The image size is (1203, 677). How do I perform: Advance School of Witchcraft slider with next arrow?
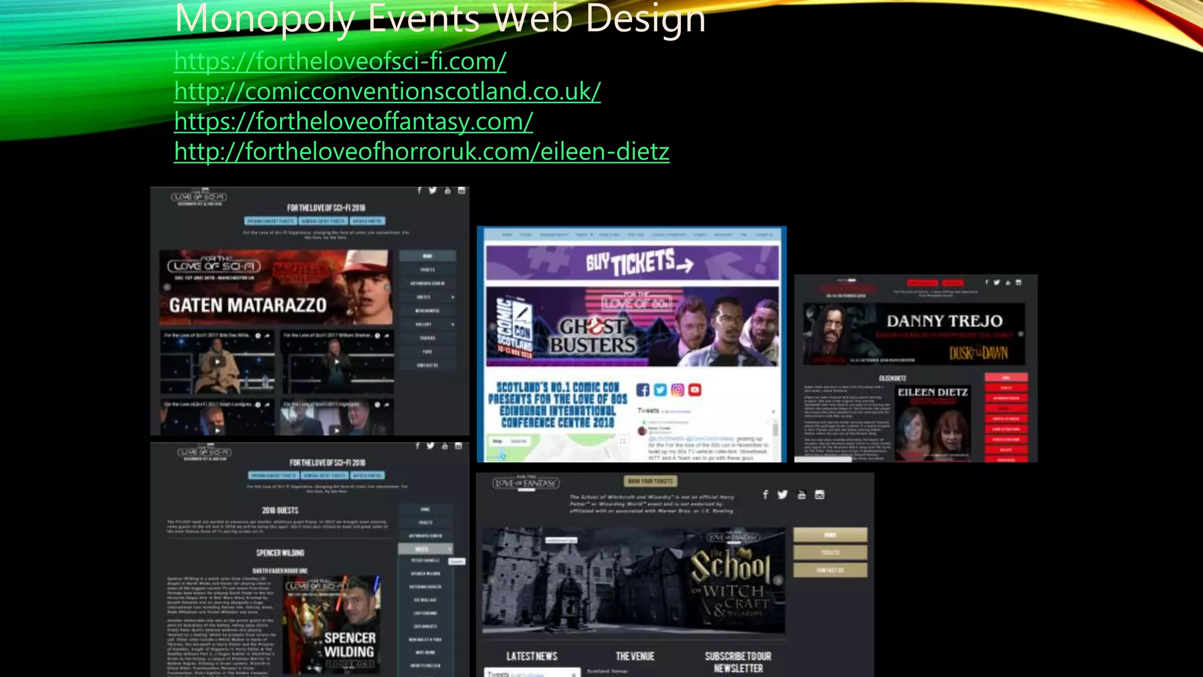[x=778, y=581]
